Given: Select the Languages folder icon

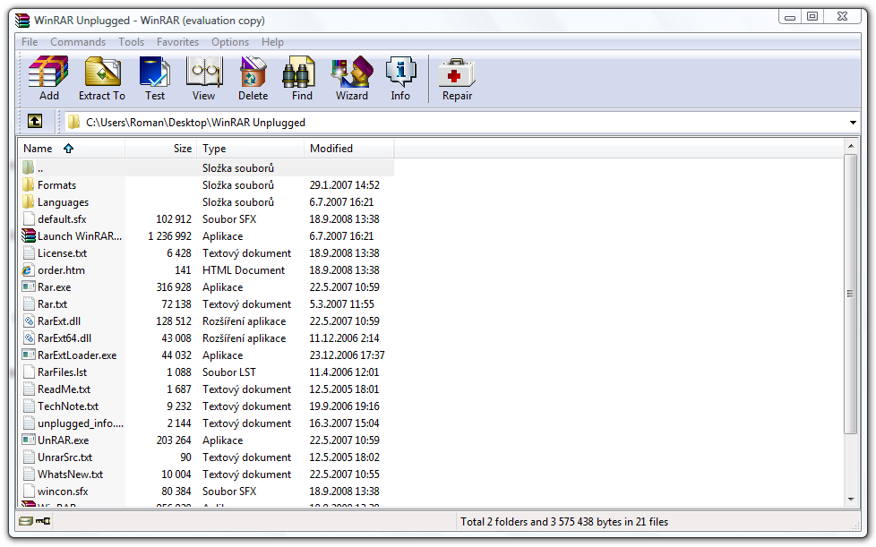Looking at the screenshot, I should point(29,201).
